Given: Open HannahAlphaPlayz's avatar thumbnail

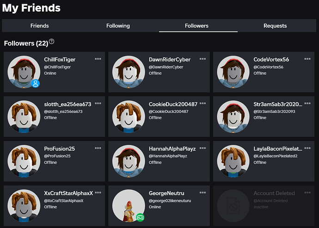Looking at the screenshot, I should click(129, 161).
